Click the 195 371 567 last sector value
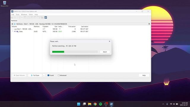The height and width of the screenshot is (107, 190). click(84, 29)
